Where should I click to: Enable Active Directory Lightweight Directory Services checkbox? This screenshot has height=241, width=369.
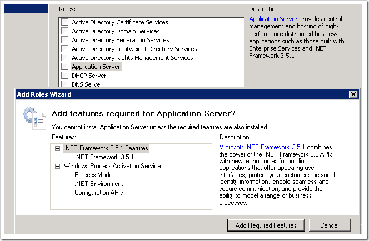click(x=64, y=49)
